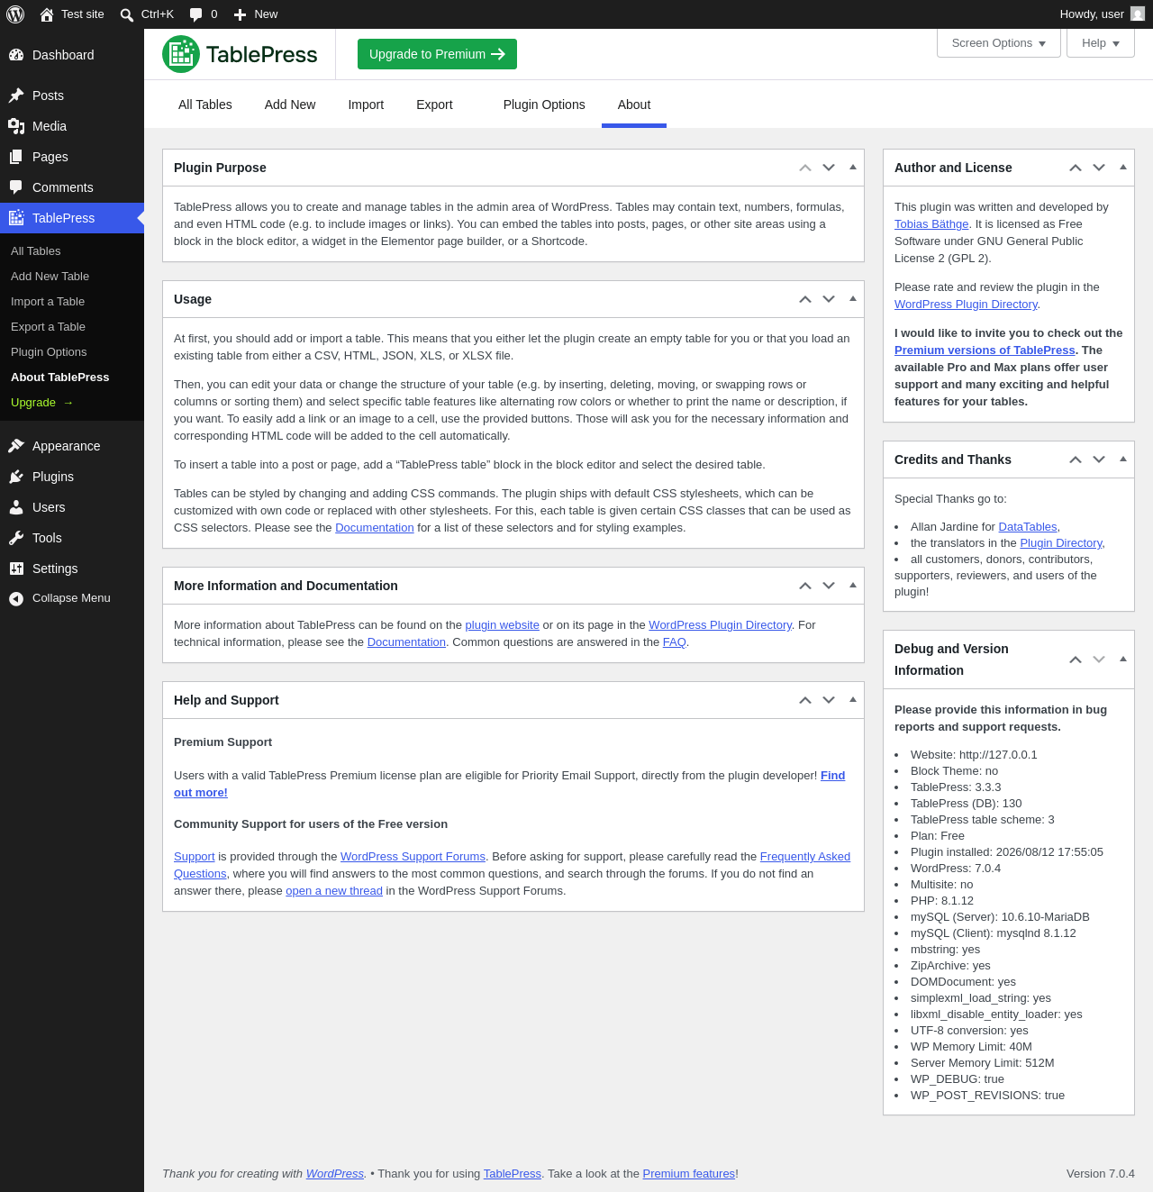Click the Plugins plug icon
Screen dimensions: 1153x1192
tap(16, 477)
